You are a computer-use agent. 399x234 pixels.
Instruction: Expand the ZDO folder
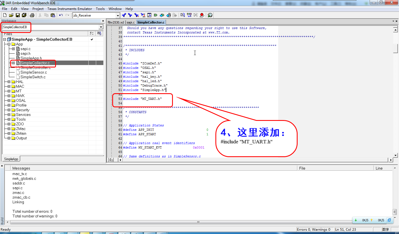pos(9,124)
